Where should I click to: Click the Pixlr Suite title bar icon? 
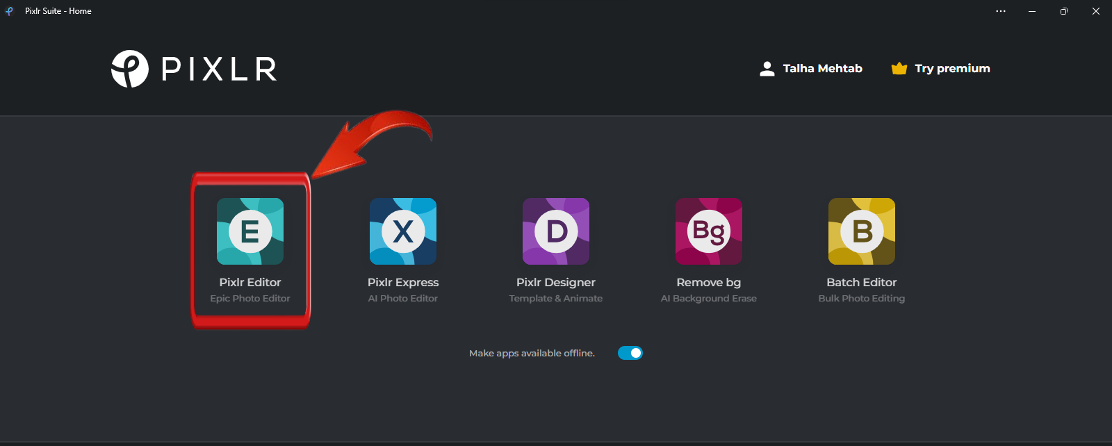[9, 11]
